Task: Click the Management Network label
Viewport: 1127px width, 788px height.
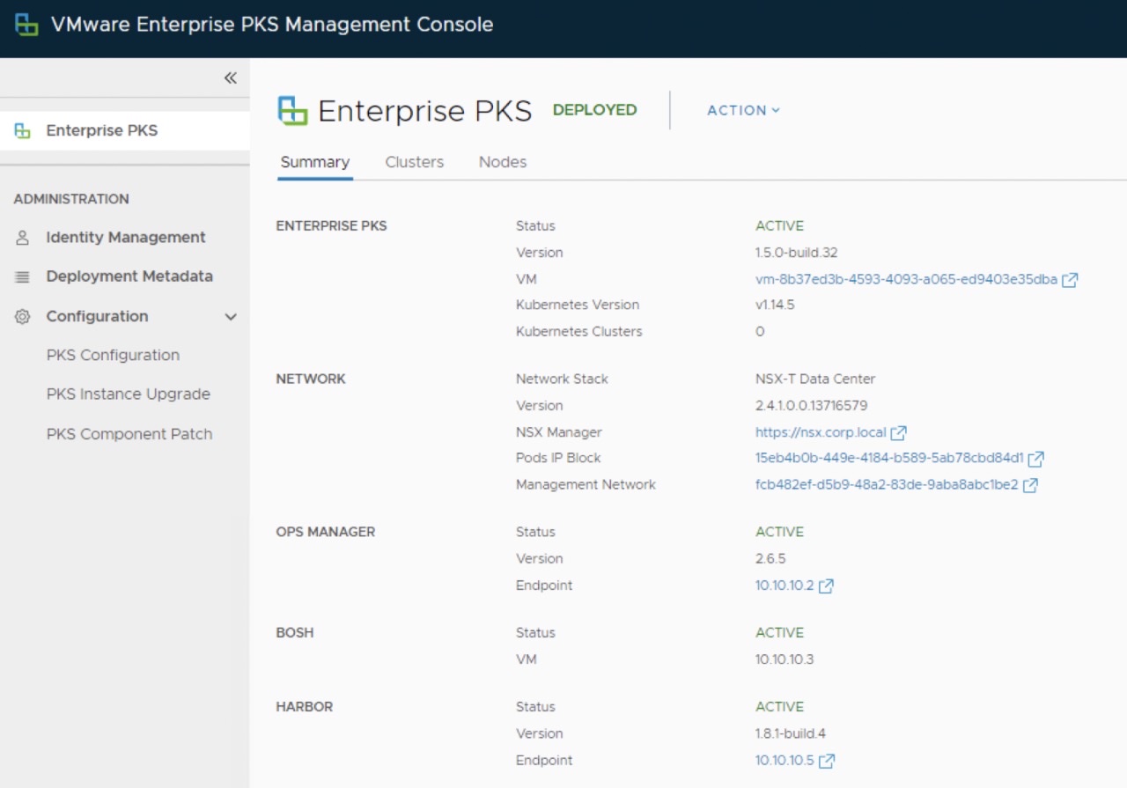Action: click(x=586, y=484)
